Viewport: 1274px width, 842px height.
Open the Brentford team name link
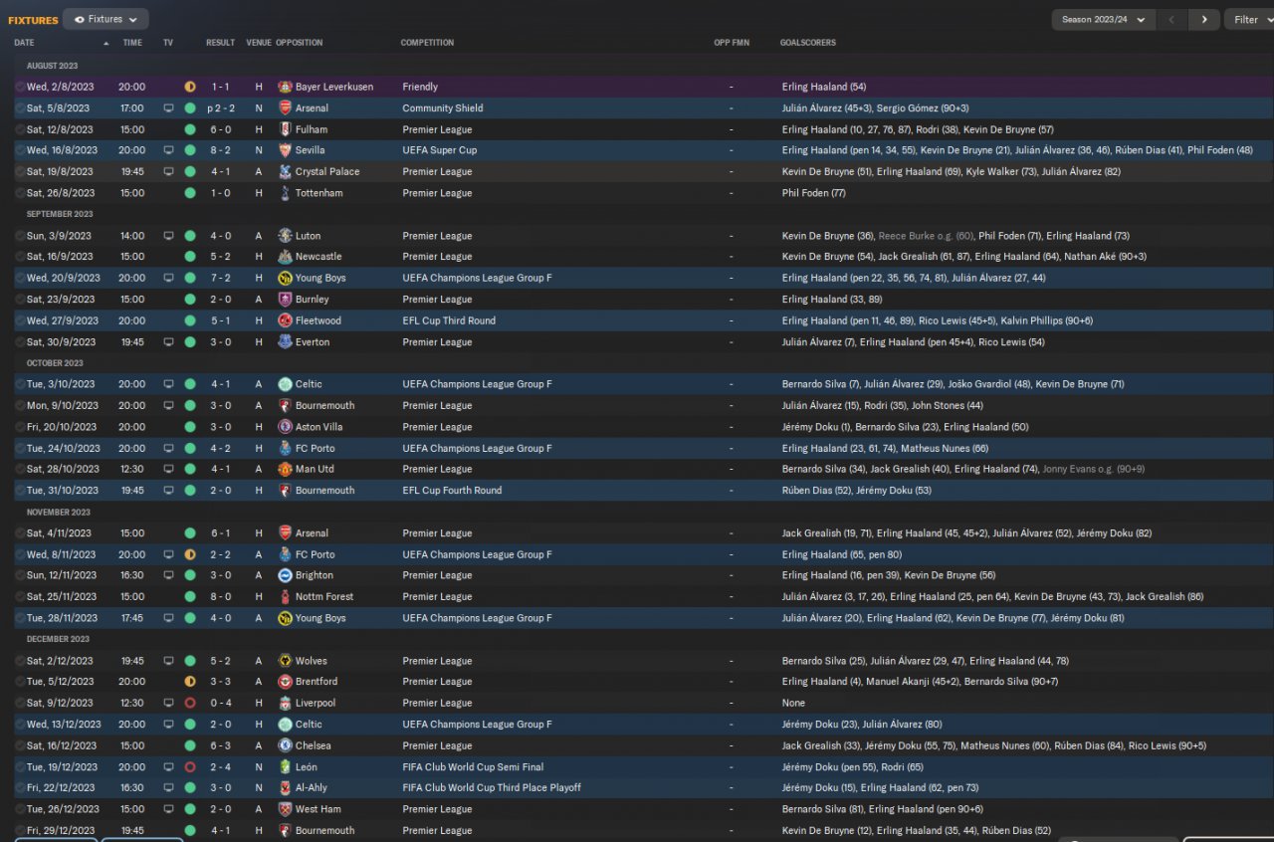click(x=317, y=682)
